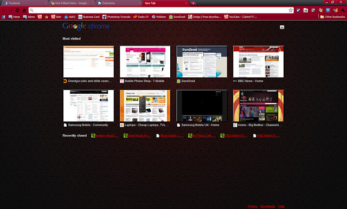Bookmark this page with the star icon

click(291, 10)
